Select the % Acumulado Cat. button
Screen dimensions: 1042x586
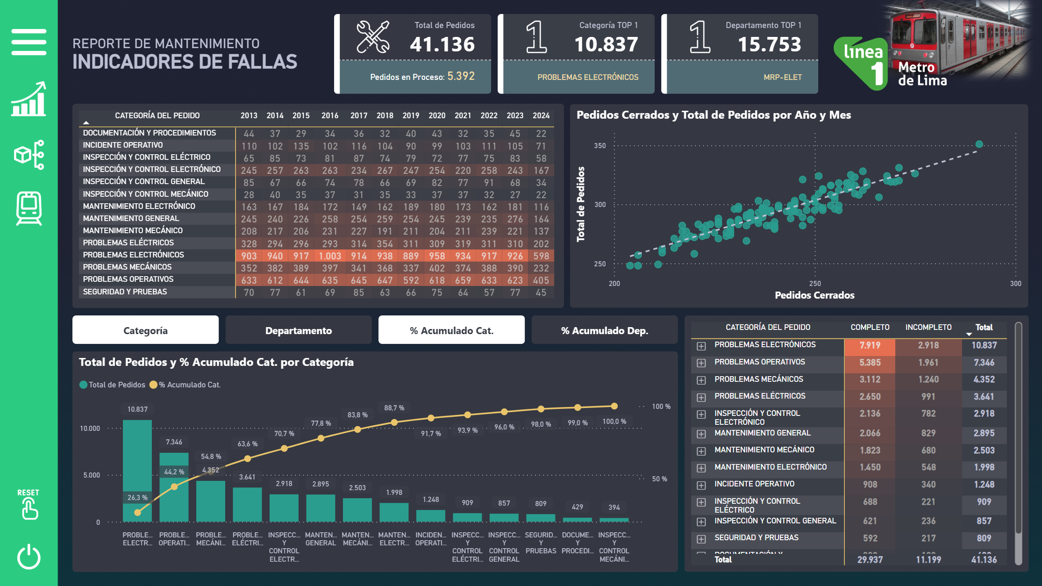coord(451,330)
